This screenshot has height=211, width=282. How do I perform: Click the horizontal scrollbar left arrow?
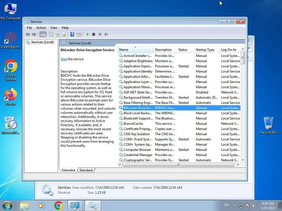click(120, 165)
